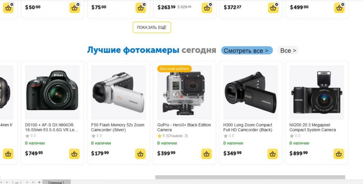This screenshot has width=363, height=184.
Task: Add Nikon D5100 to cart
Action: (74, 154)
